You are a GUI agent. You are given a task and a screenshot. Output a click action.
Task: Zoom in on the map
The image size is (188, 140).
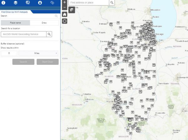pos(65,2)
